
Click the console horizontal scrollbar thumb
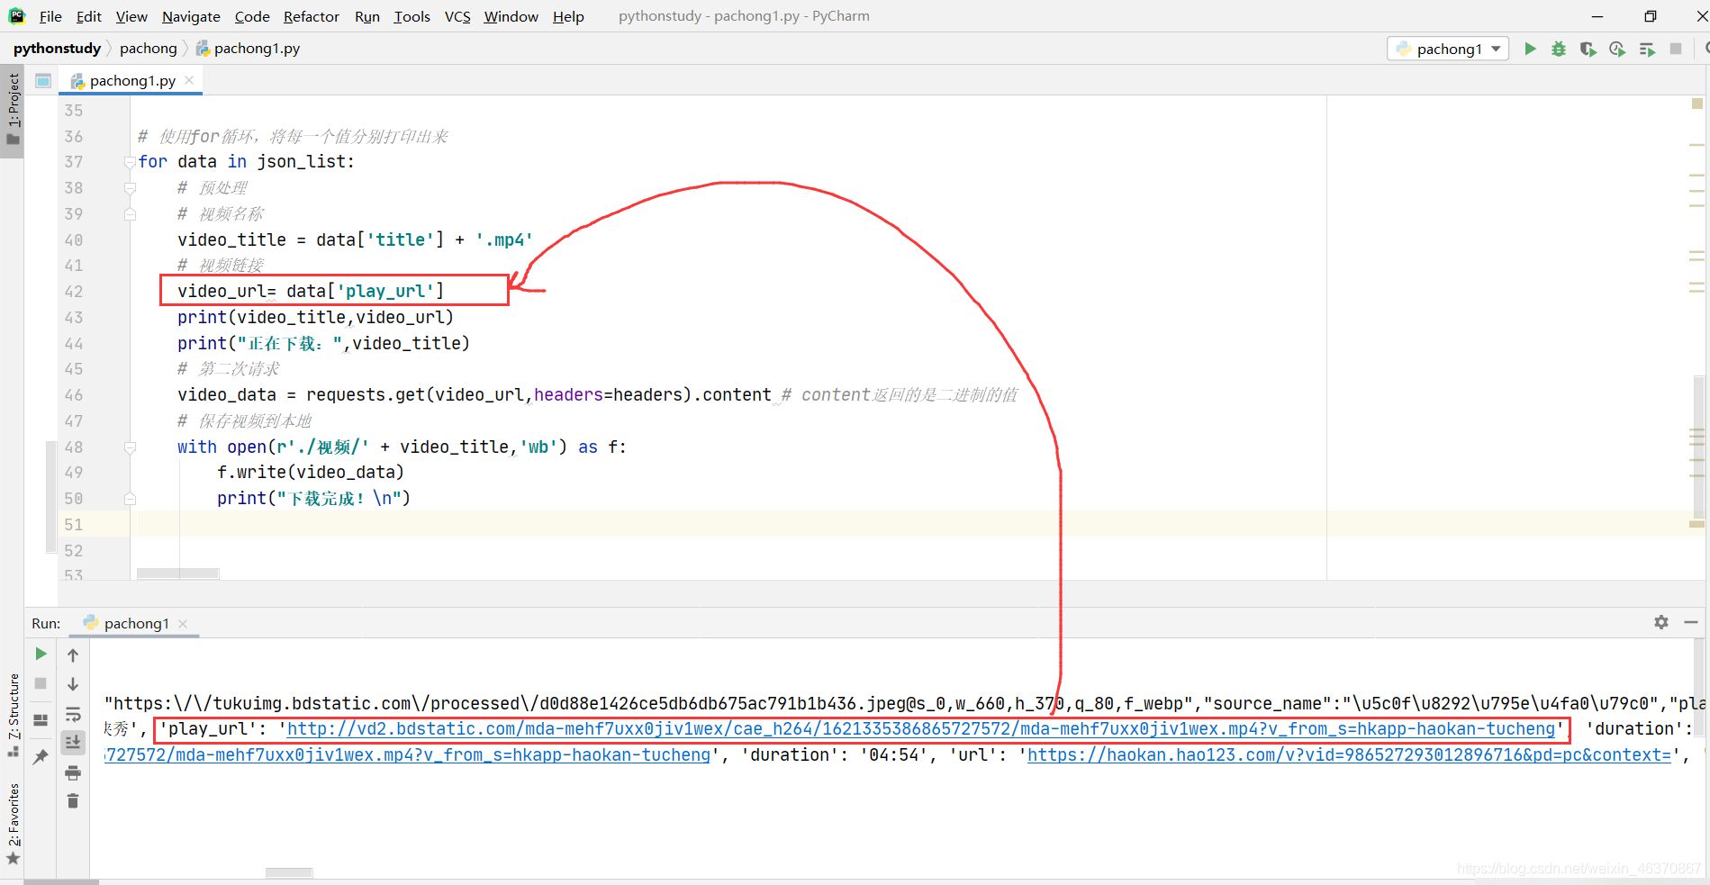coord(289,872)
